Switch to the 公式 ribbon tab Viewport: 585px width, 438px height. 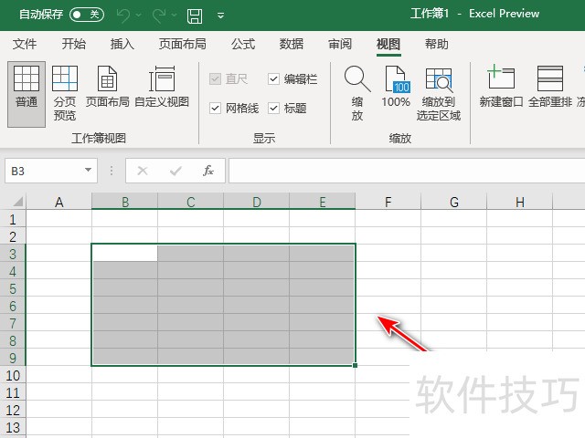tap(243, 45)
